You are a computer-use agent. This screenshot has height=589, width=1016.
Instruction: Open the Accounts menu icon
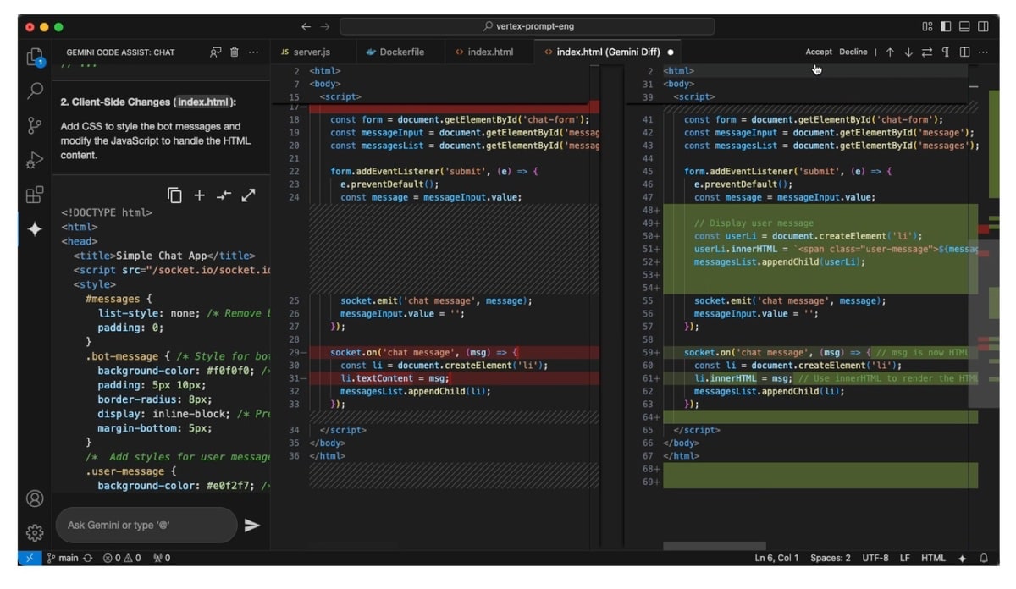pyautogui.click(x=35, y=498)
